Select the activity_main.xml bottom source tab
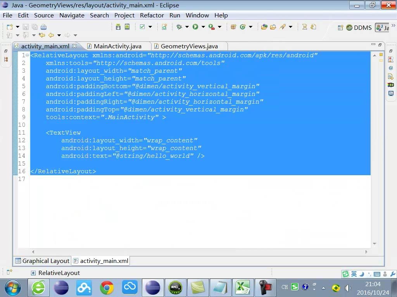Viewport: 397px width, 297px height. click(x=101, y=261)
